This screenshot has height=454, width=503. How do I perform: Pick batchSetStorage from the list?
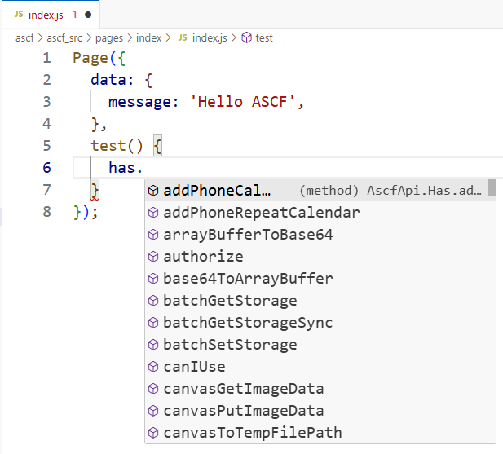click(x=320, y=345)
